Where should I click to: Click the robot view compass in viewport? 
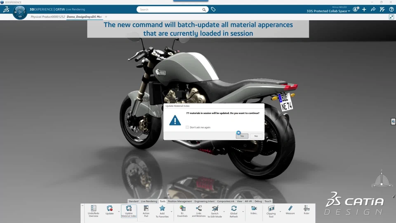[382, 180]
